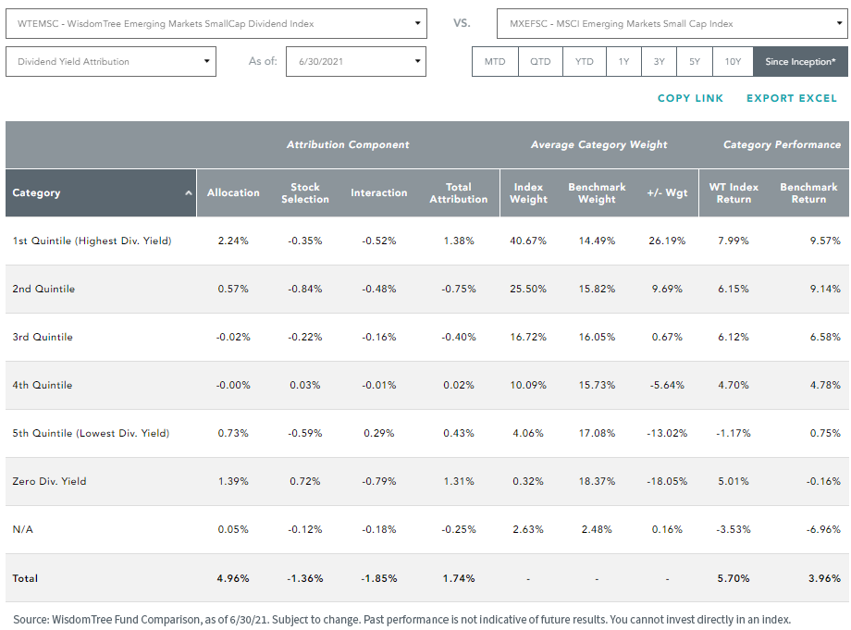This screenshot has width=851, height=630.
Task: Click the Category column sort arrow icon
Action: (x=189, y=193)
